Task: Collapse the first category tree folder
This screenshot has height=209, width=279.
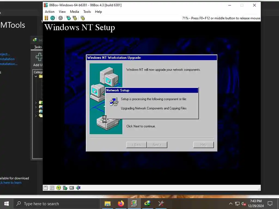Action: [36, 76]
